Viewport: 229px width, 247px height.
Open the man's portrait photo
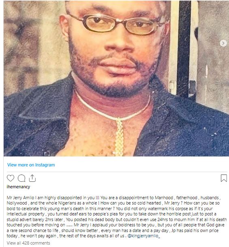pyautogui.click(x=116, y=78)
